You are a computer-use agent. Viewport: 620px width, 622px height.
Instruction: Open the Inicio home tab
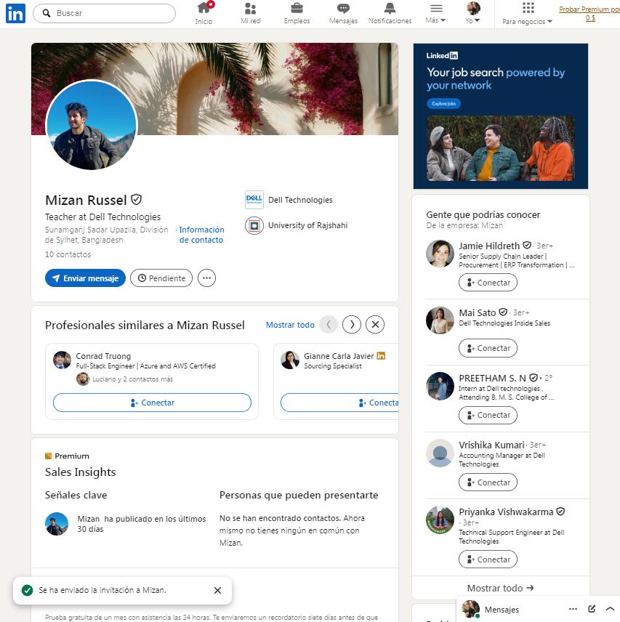pyautogui.click(x=204, y=13)
